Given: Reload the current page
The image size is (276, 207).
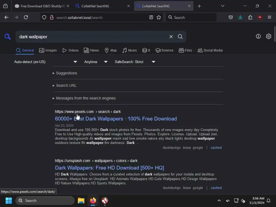Looking at the screenshot, I should pos(26,17).
